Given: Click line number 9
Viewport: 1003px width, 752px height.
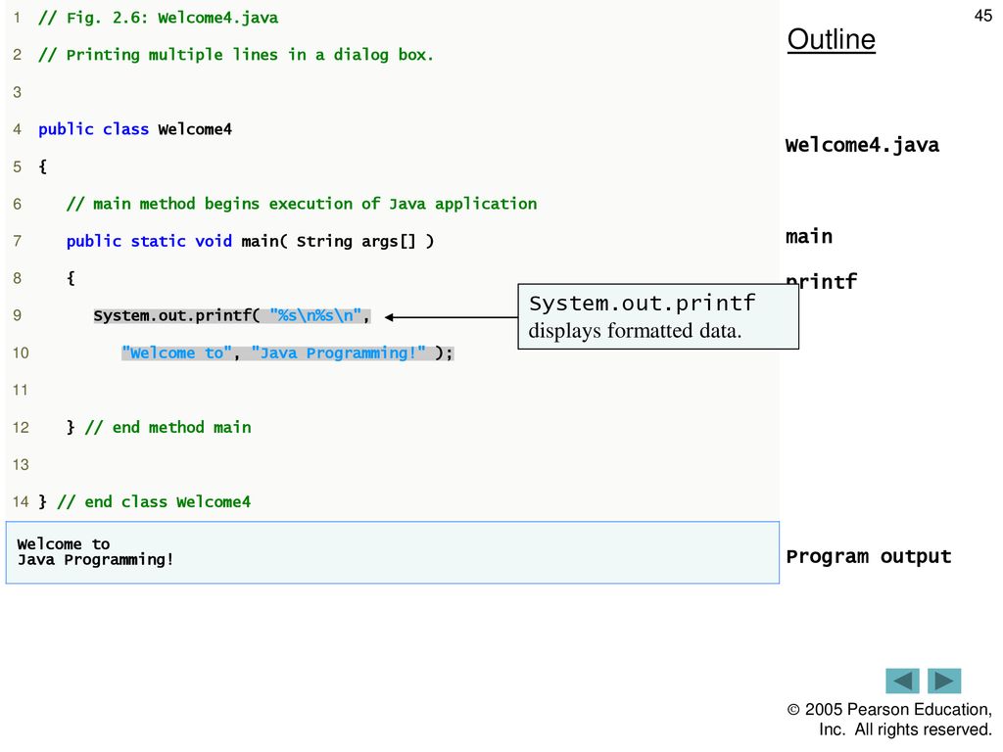Looking at the screenshot, I should point(18,316).
